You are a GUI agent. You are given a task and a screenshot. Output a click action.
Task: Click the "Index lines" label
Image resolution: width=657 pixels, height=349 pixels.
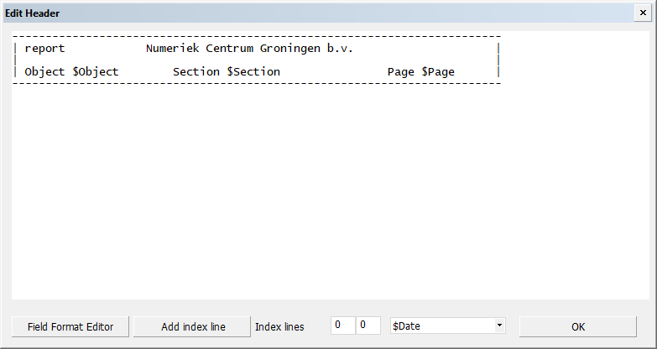[x=279, y=326]
